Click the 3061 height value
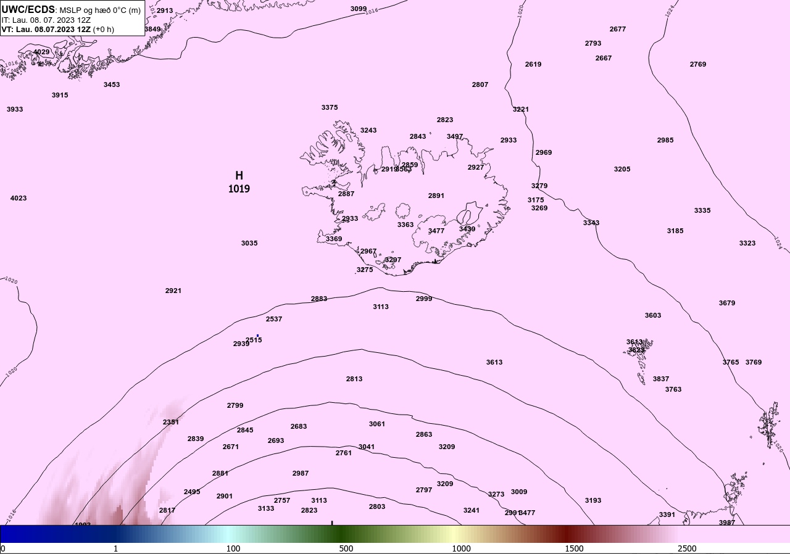Viewport: 790px width, 554px height. (377, 424)
